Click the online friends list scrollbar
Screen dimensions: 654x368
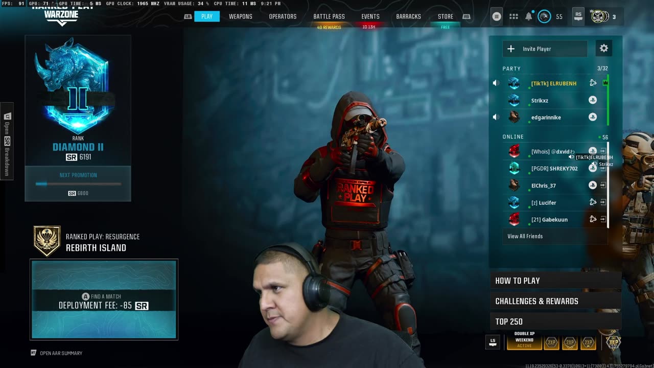(608, 186)
